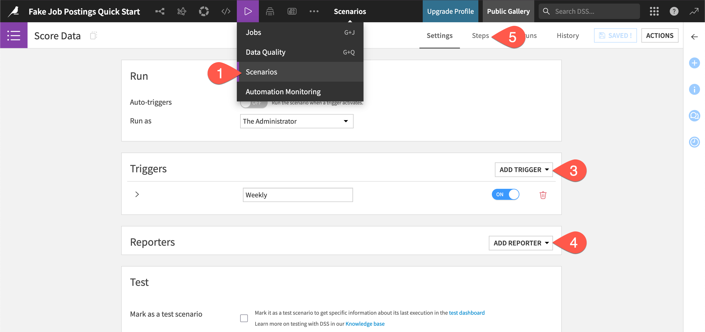The height and width of the screenshot is (332, 705).
Task: Expand the Weekly trigger details chevron
Action: (x=137, y=194)
